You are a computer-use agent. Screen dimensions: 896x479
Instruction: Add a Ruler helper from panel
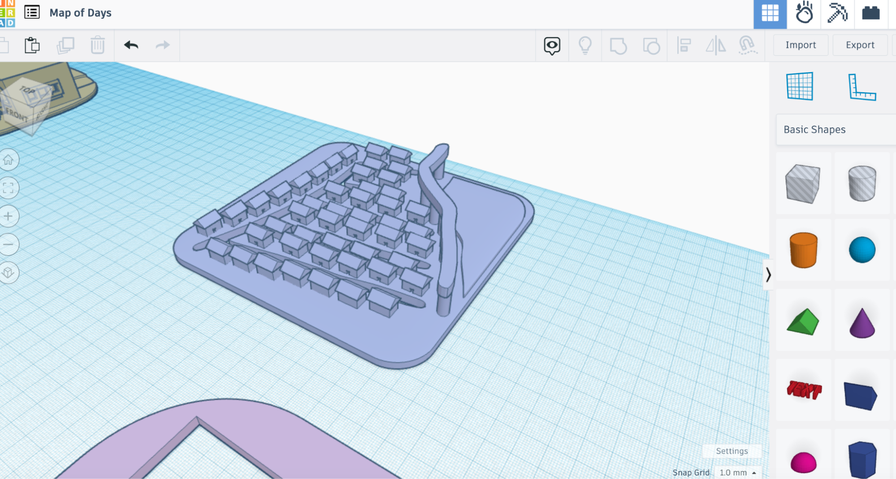[x=861, y=87]
